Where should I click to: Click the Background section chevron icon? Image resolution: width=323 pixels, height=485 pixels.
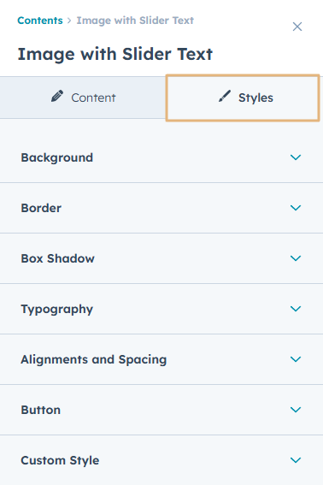pos(296,157)
